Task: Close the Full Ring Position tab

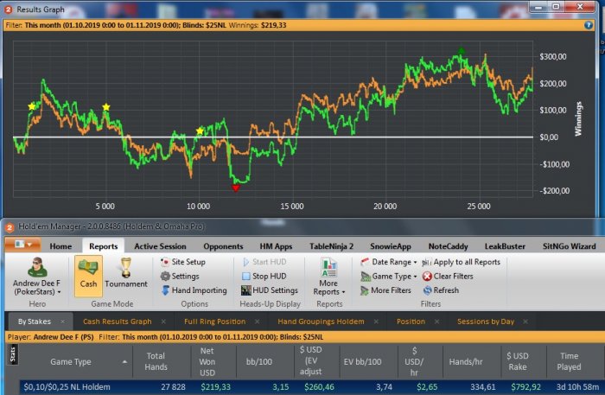Action: click(x=258, y=322)
